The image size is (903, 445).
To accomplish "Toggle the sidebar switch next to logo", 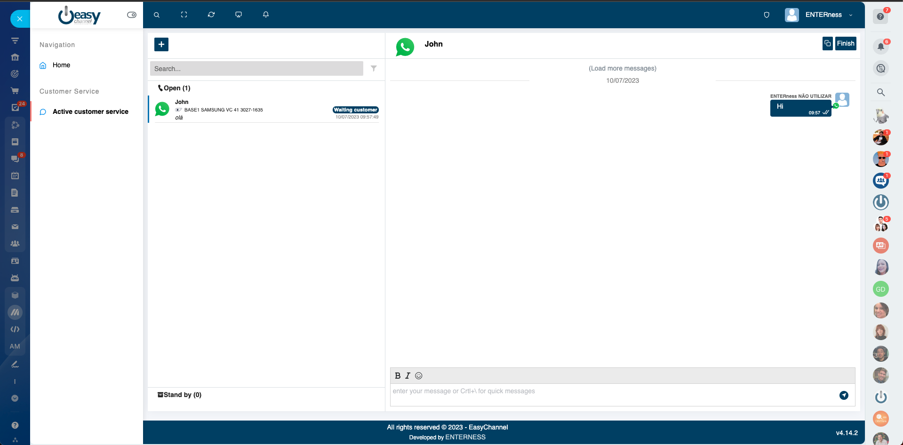I will pos(132,15).
